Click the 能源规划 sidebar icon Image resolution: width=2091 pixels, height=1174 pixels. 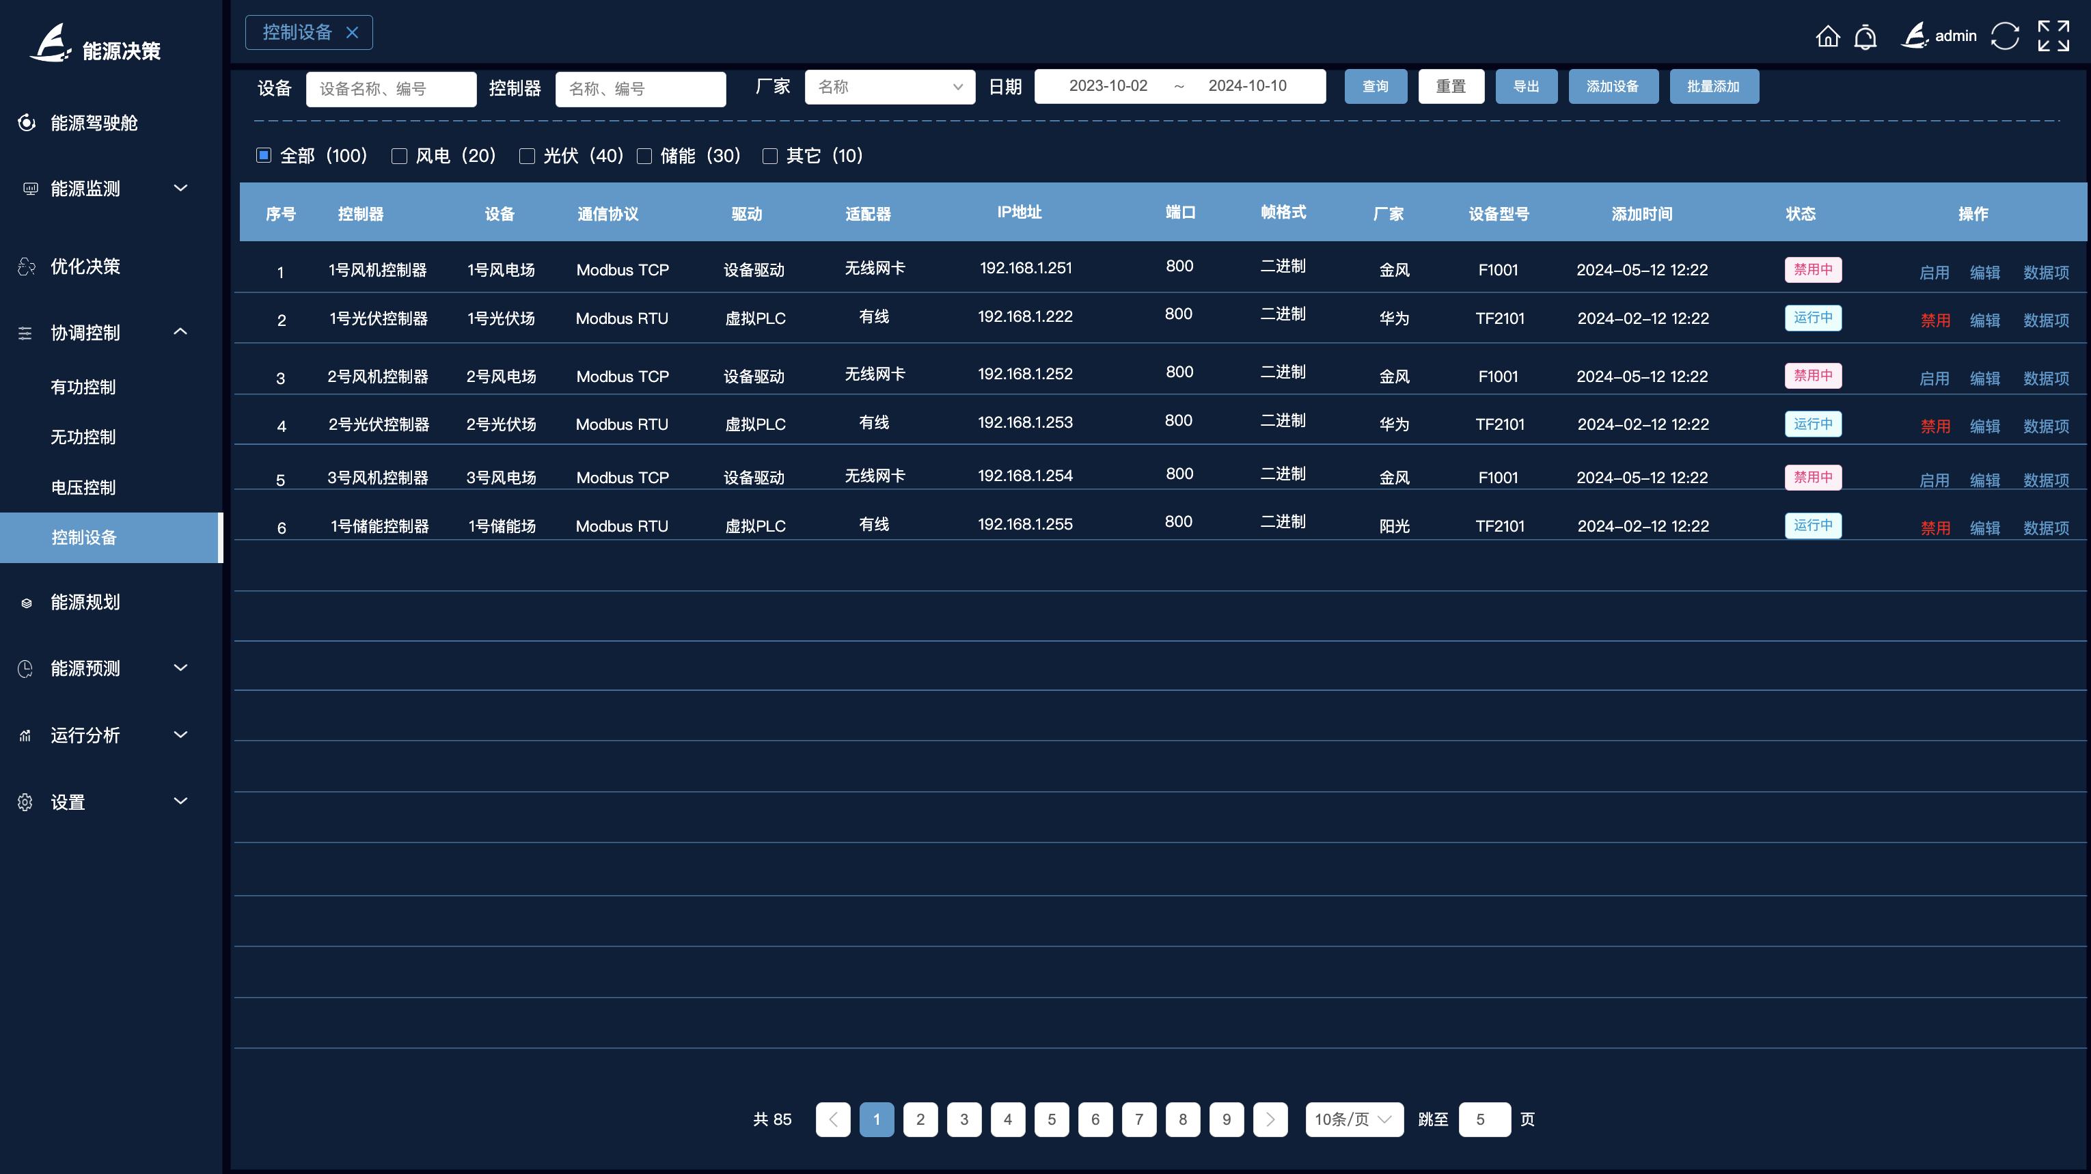(x=27, y=603)
